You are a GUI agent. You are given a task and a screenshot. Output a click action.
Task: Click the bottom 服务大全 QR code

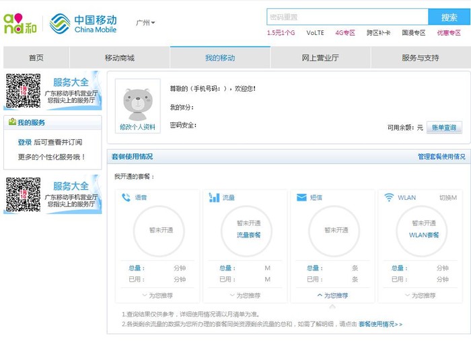point(24,194)
